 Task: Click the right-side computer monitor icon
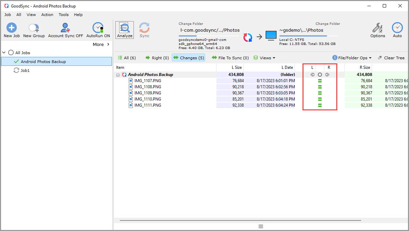click(x=271, y=36)
